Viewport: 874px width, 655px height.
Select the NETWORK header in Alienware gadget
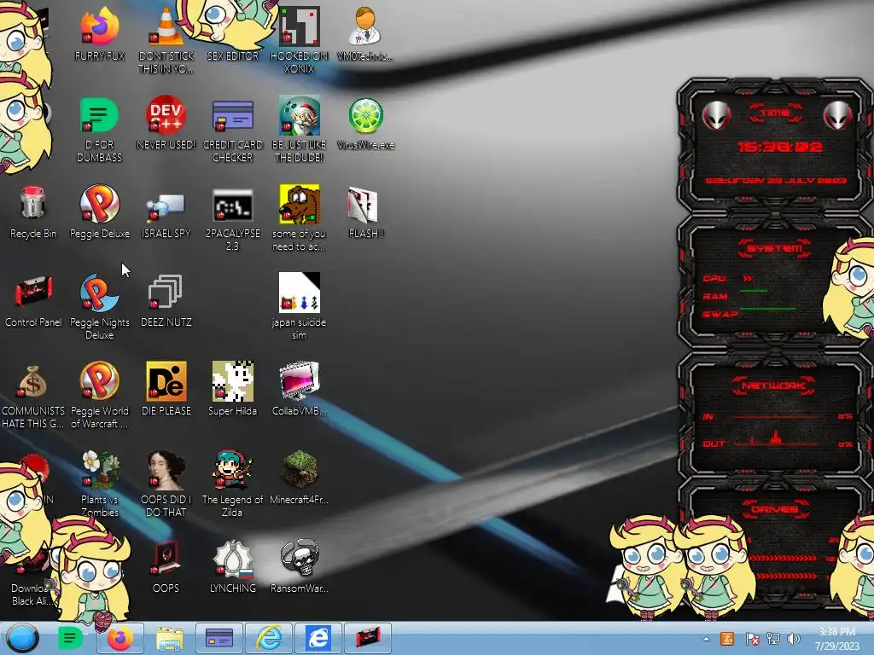(x=774, y=385)
